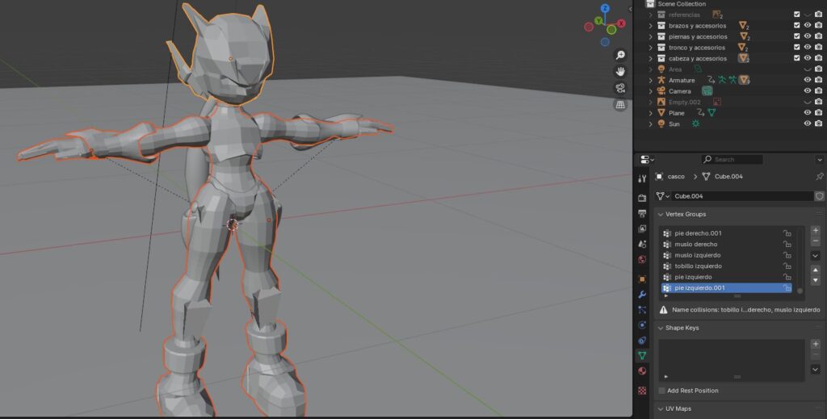Toggle camera view icon in viewport
This screenshot has width=827, height=419.
[x=620, y=88]
